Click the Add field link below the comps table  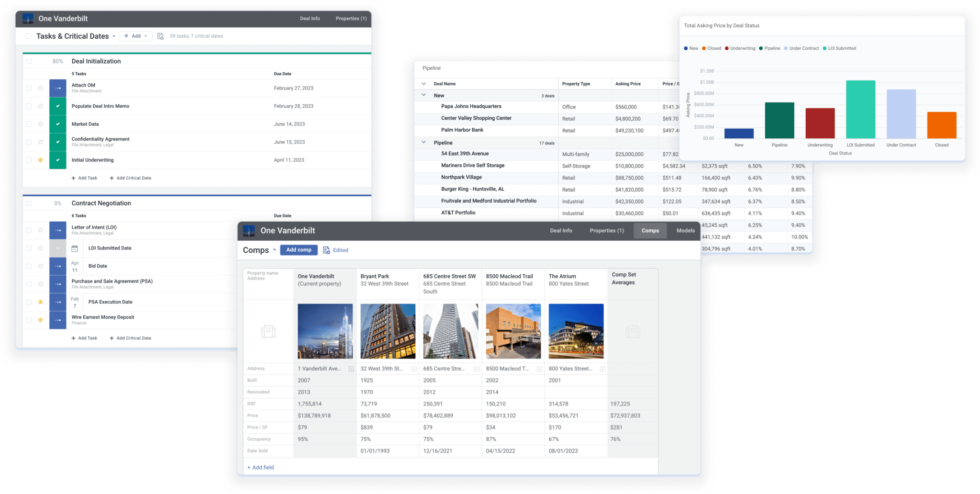pos(260,467)
